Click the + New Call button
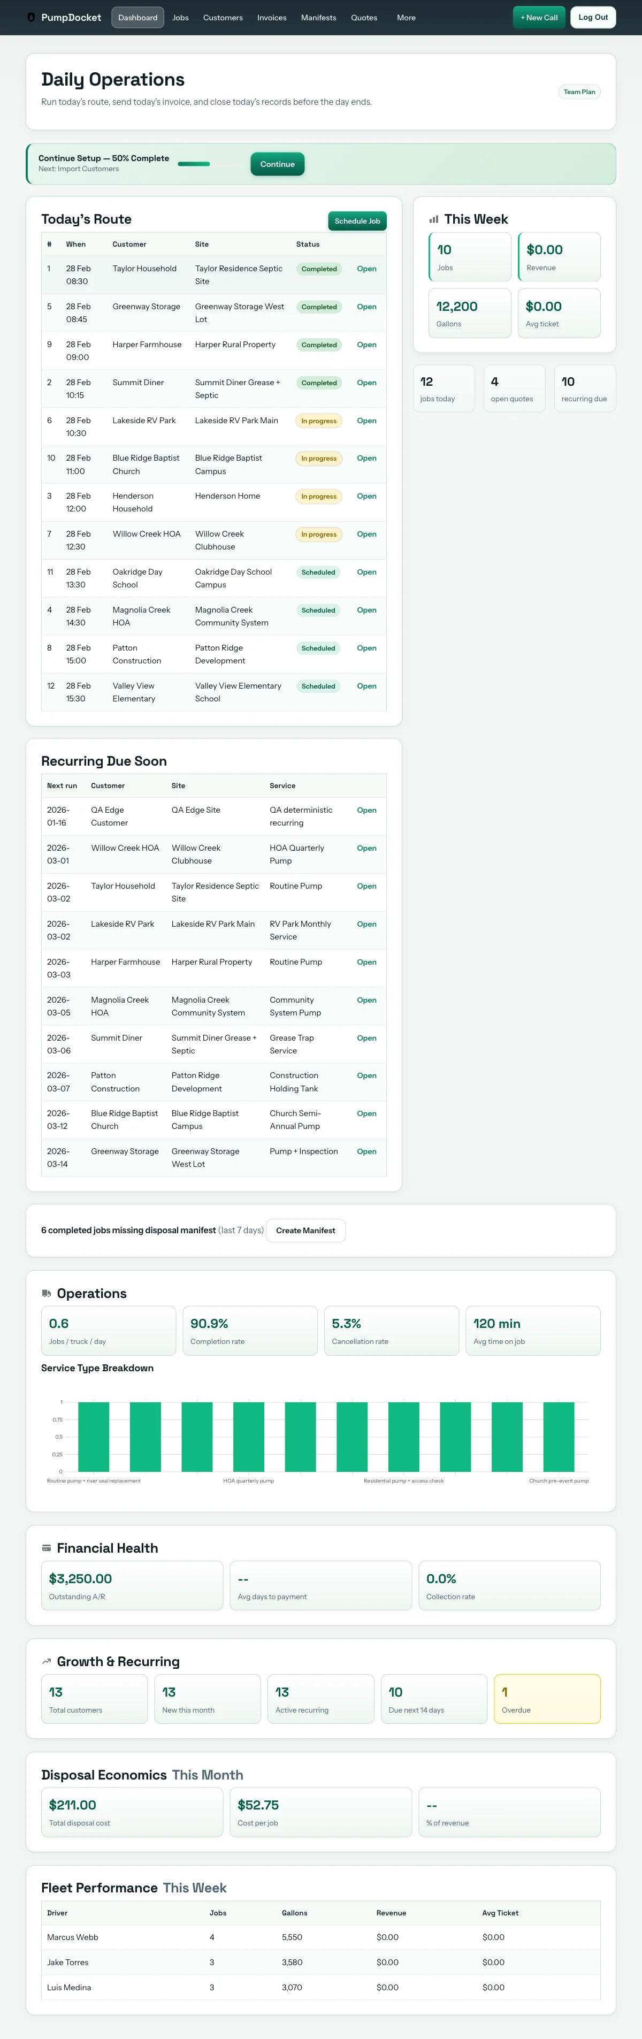Image resolution: width=642 pixels, height=2039 pixels. (x=539, y=18)
